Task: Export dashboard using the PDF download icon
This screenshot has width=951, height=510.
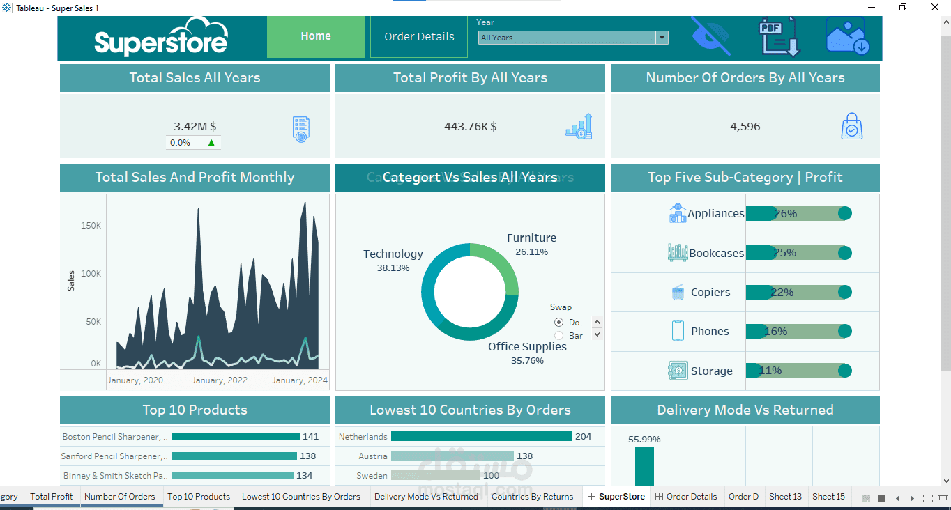Action: tap(779, 38)
